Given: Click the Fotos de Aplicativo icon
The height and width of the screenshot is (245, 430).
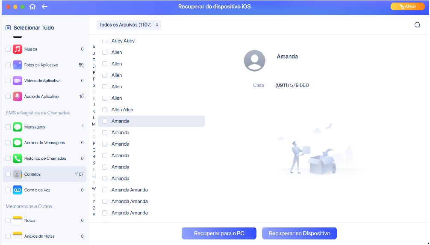Looking at the screenshot, I should (x=18, y=65).
